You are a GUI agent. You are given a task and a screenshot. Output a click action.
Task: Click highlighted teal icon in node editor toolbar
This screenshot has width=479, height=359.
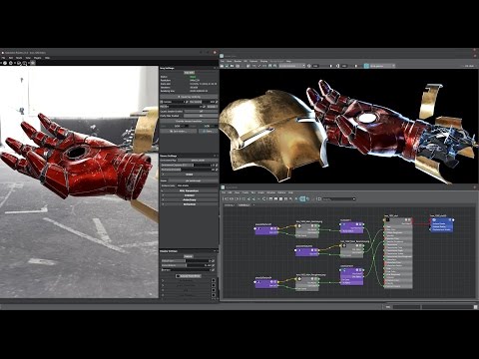(x=302, y=199)
